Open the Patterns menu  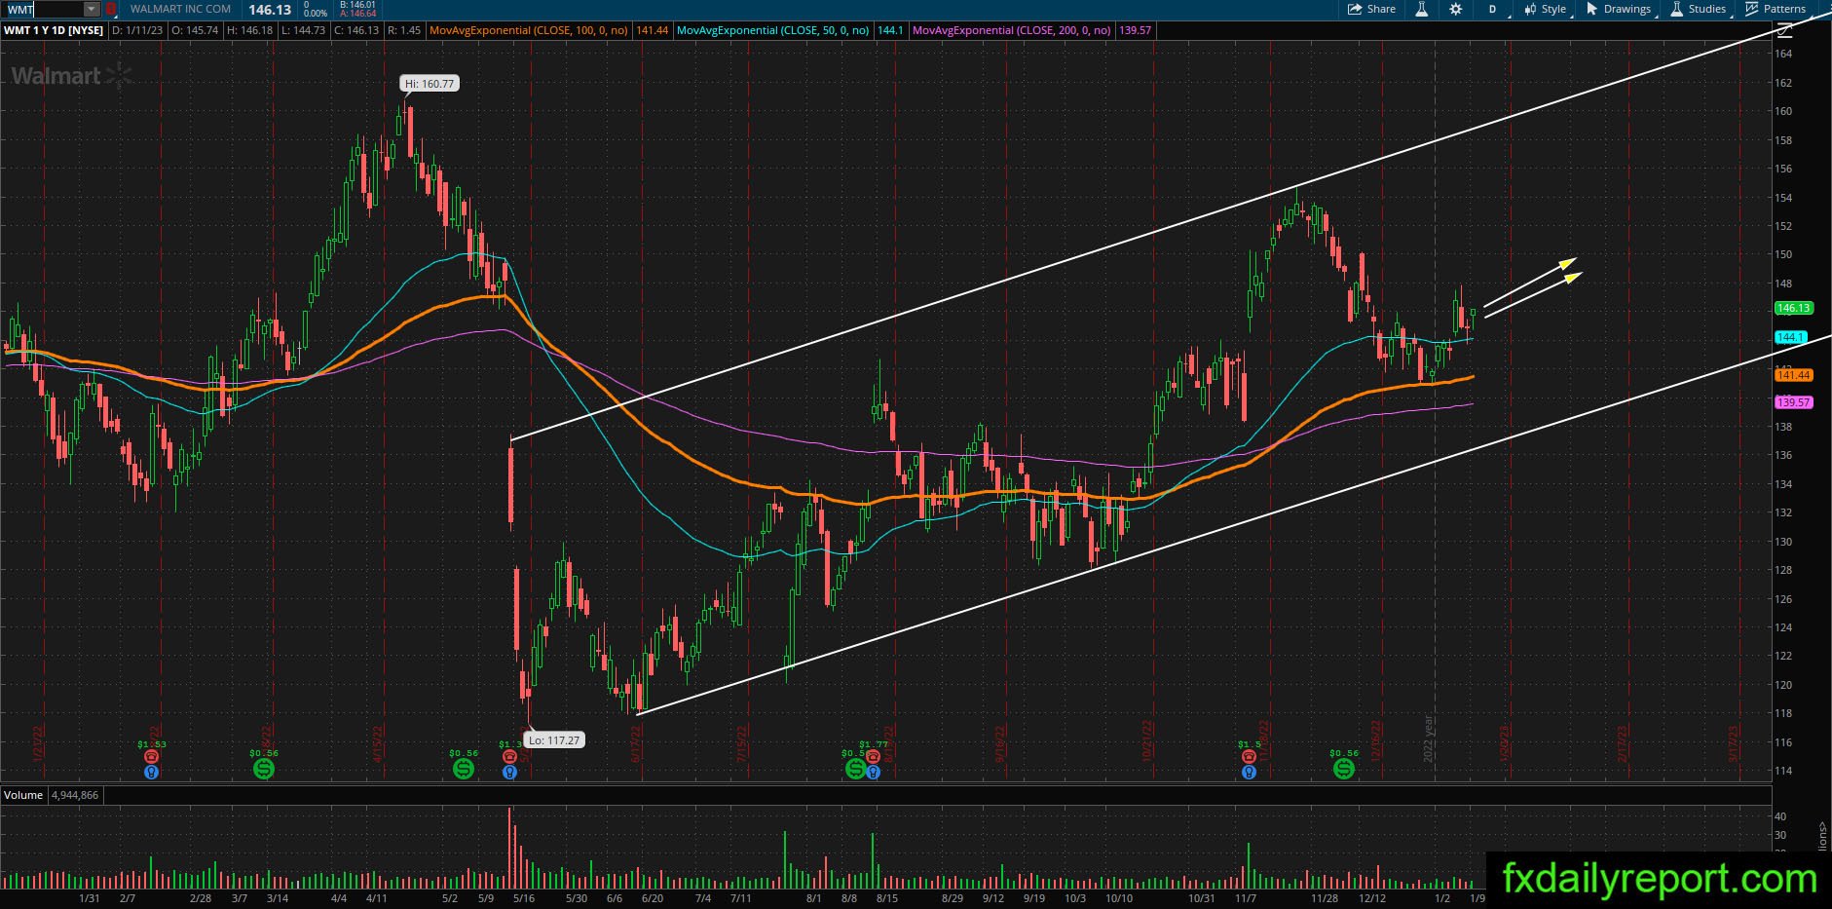point(1776,9)
